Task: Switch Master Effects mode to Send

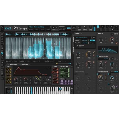Action: click(x=112, y=72)
